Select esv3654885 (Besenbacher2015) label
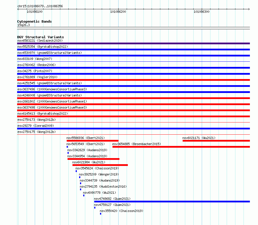Screen dimensions: 258x225 [x=137, y=144]
